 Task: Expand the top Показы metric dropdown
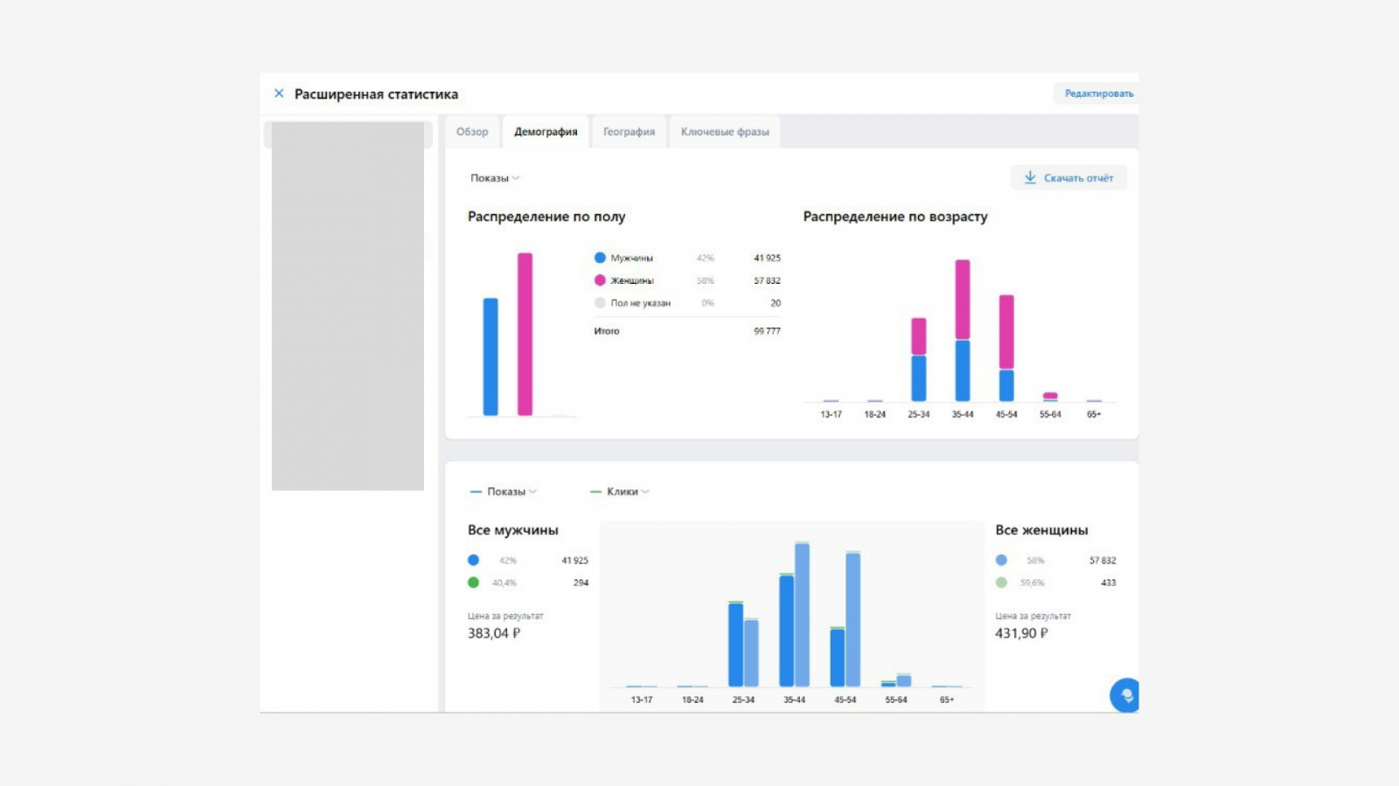(495, 178)
